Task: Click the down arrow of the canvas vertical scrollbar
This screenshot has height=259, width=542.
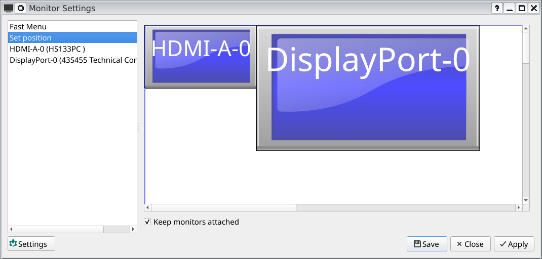Action: coord(526,200)
